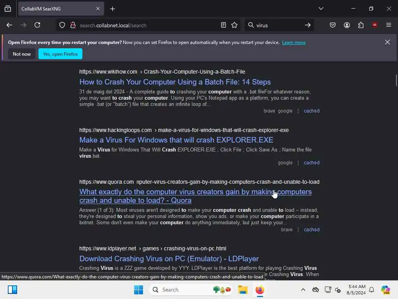Go back to previous page

pyautogui.click(x=9, y=25)
